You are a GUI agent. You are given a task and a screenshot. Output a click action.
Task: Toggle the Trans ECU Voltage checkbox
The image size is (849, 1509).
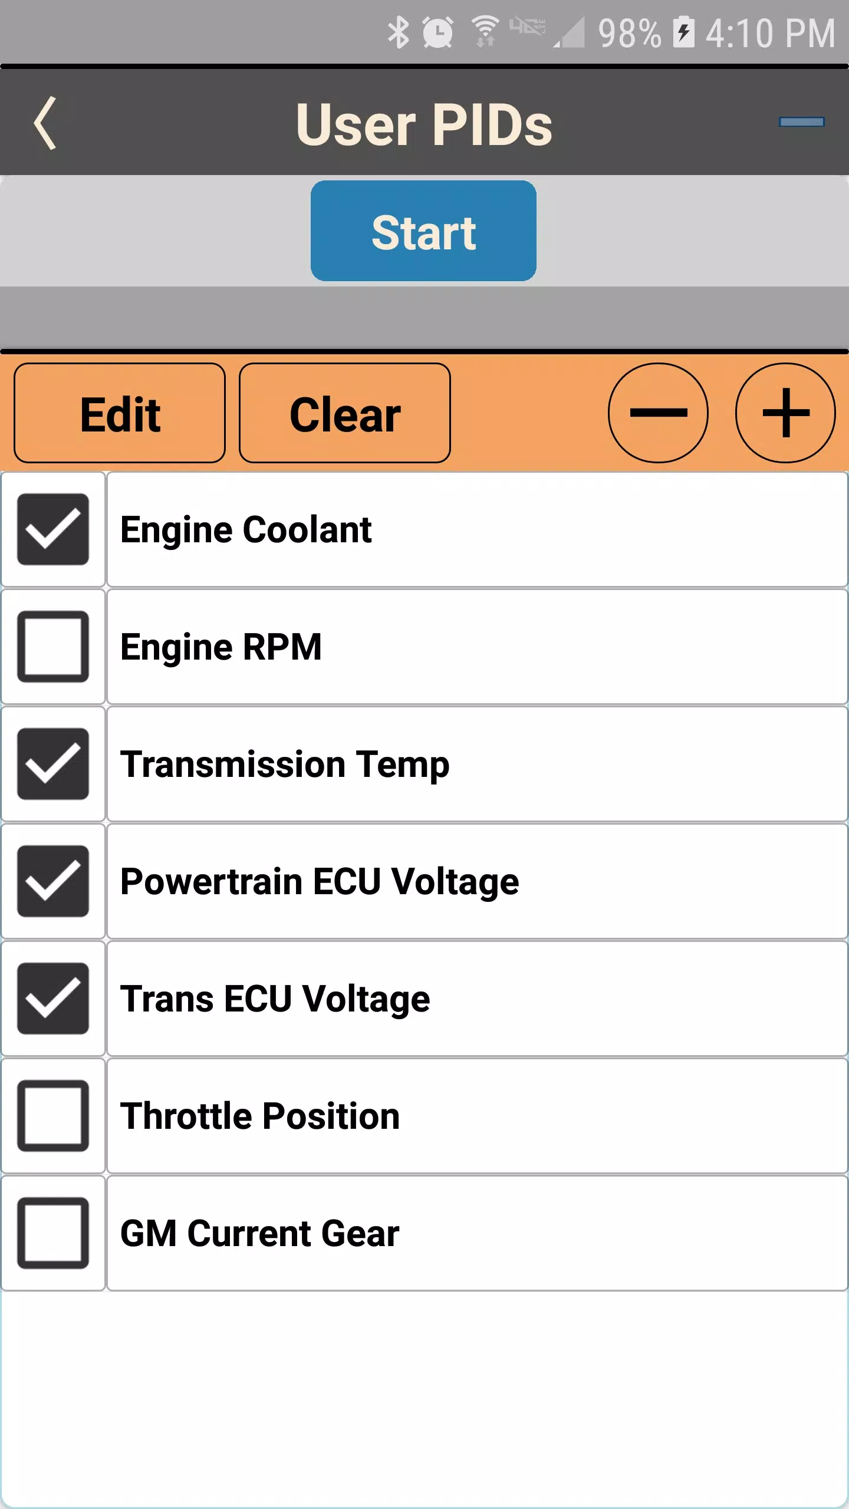point(53,999)
